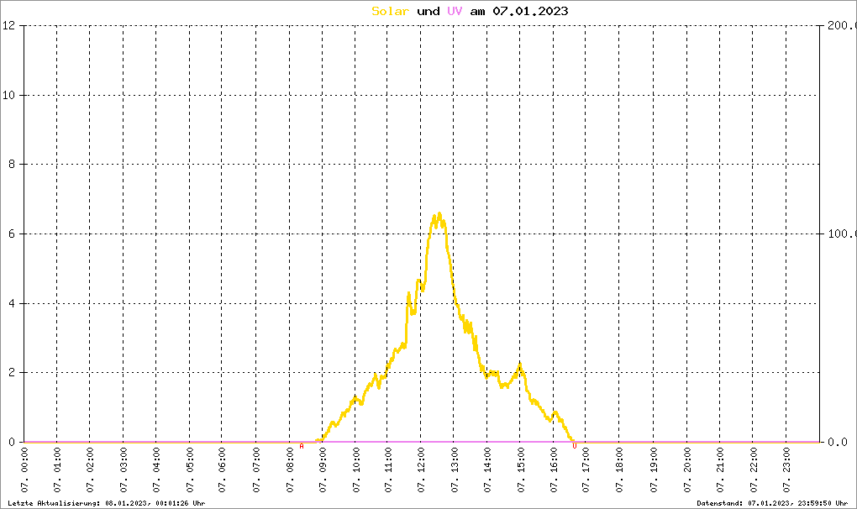The height and width of the screenshot is (509, 857).
Task: Click time label '07. 13:00'
Action: tap(455, 470)
